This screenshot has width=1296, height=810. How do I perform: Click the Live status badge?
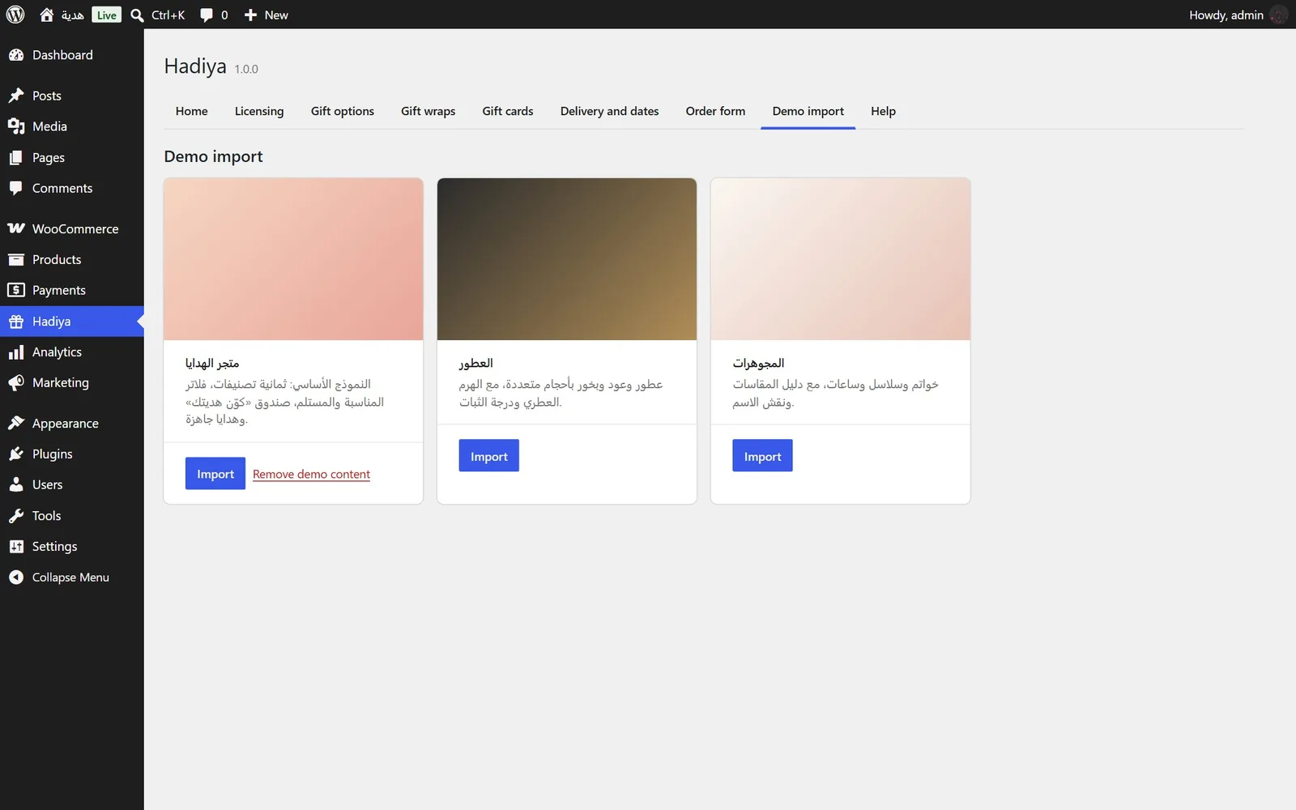click(x=107, y=15)
